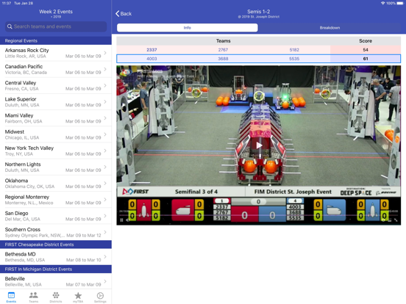Click the Regional Events section header
This screenshot has width=406, height=304.
pyautogui.click(x=56, y=40)
